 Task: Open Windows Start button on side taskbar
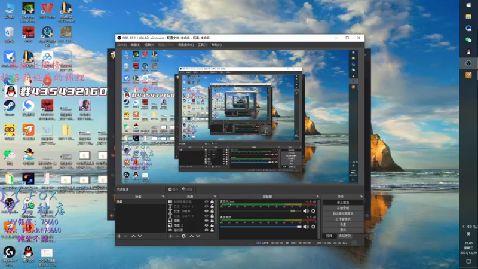(x=468, y=5)
